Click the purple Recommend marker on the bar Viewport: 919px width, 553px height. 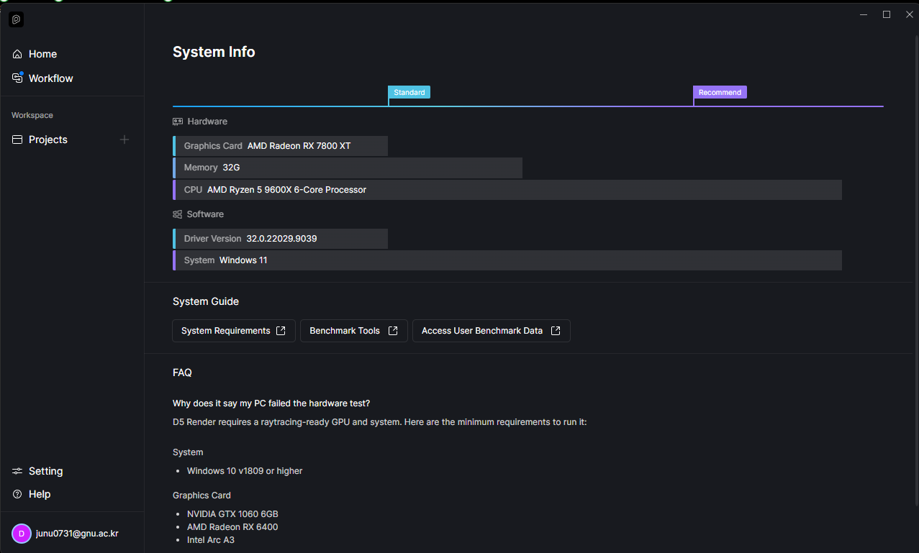tap(720, 92)
